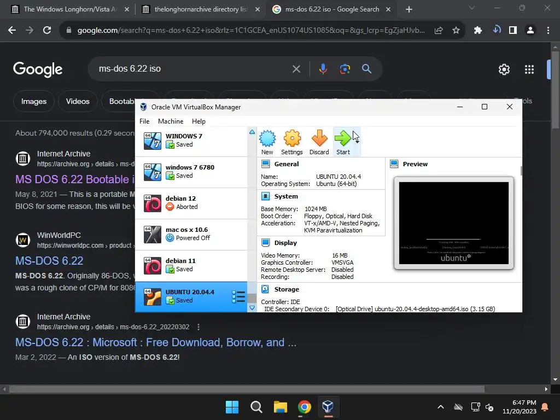Click the New machine toolbar icon
560x420 pixels.
267,142
